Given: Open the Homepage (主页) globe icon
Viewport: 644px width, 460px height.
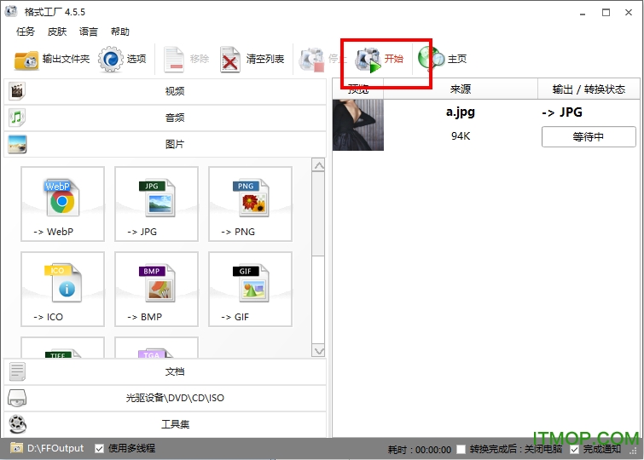Looking at the screenshot, I should 431,59.
